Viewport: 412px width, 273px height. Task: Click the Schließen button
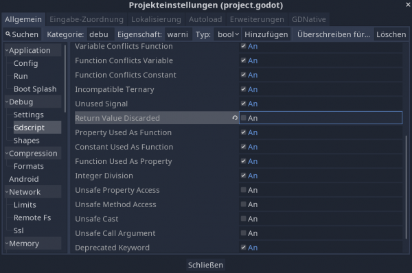205,265
